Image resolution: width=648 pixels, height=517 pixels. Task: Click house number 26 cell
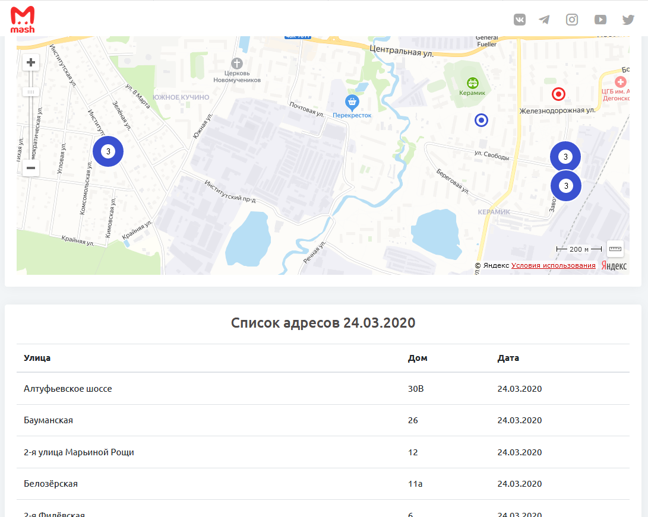(x=413, y=420)
